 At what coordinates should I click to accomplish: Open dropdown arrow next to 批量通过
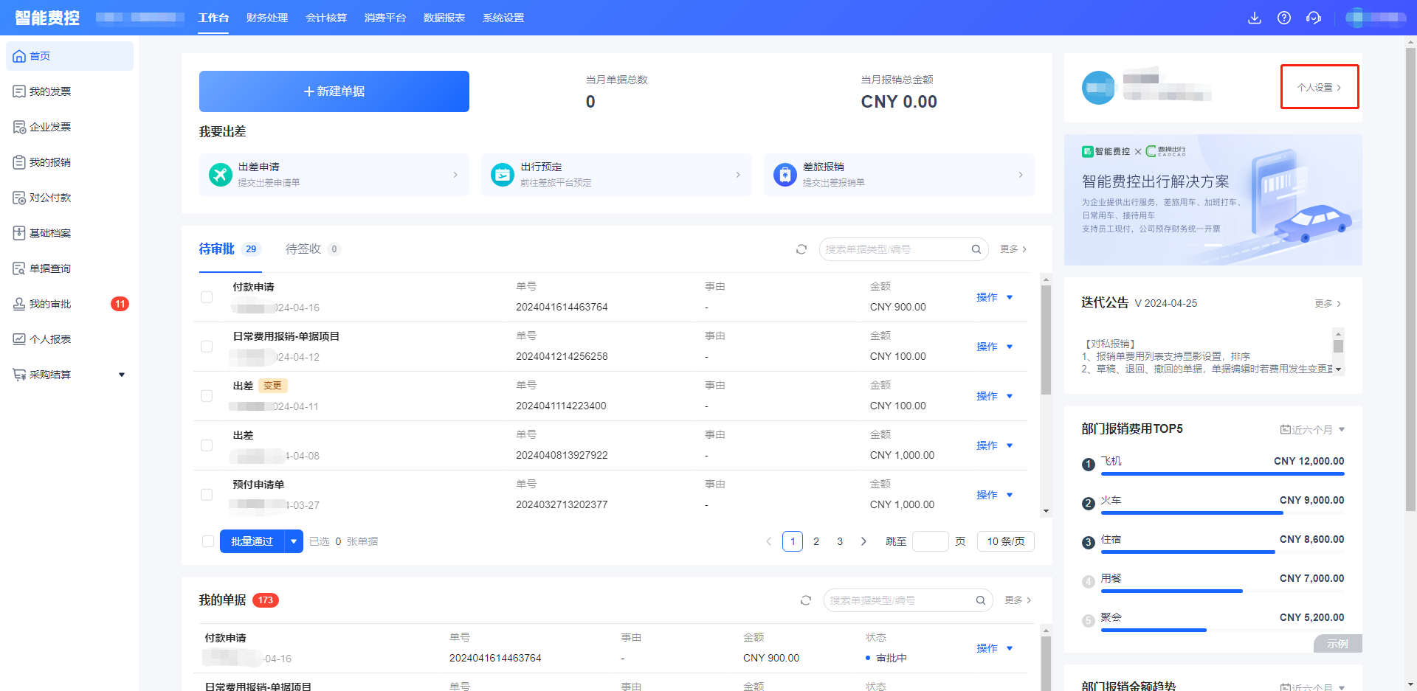pos(294,541)
